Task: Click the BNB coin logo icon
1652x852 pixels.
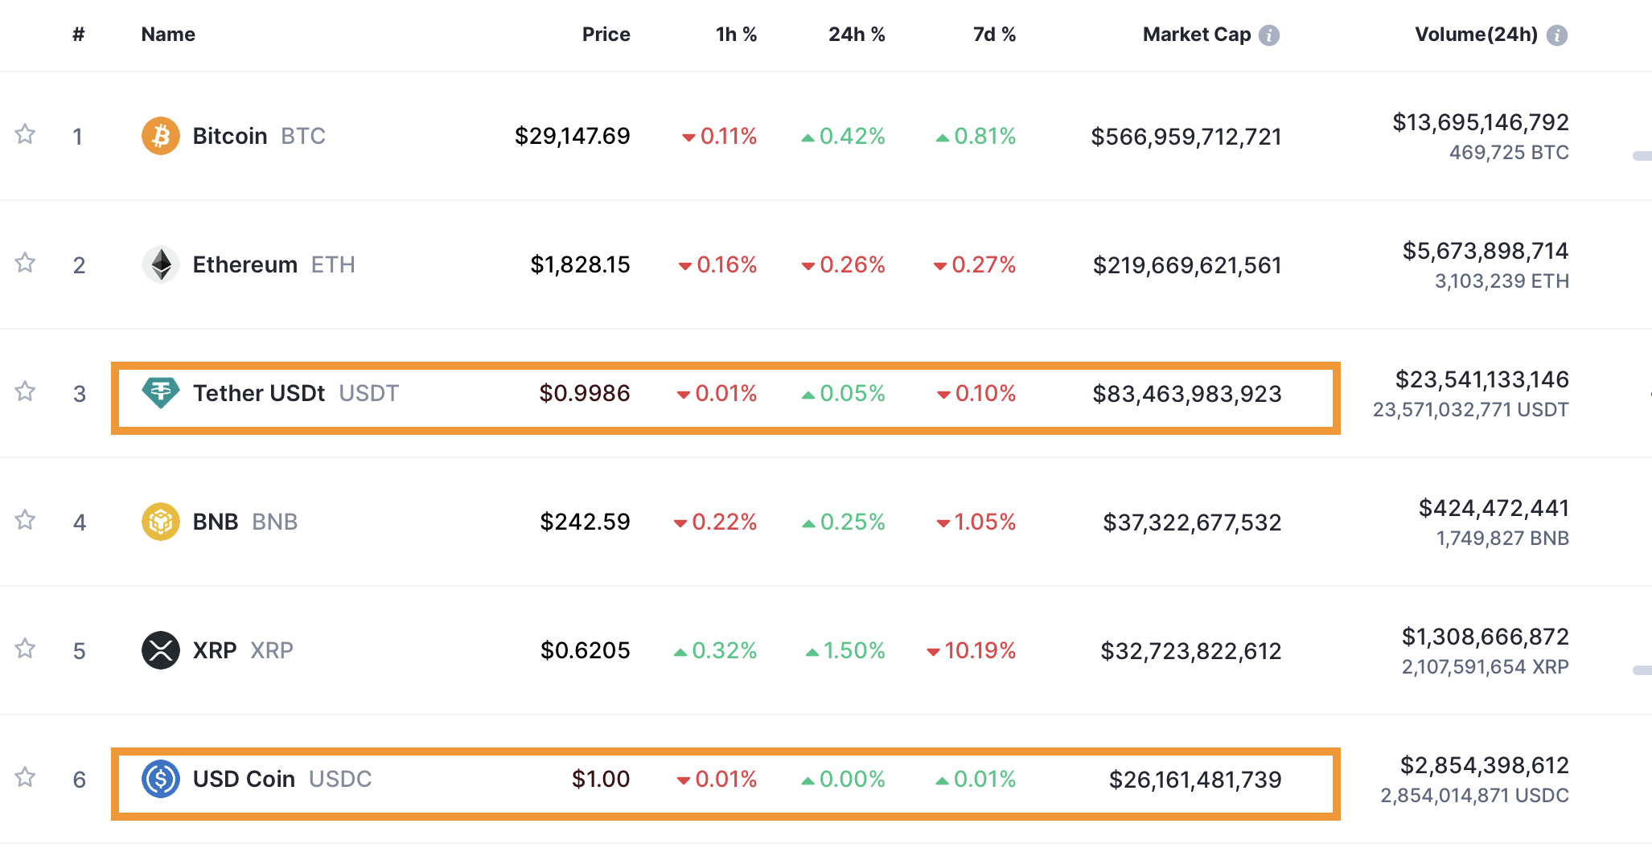Action: click(161, 522)
